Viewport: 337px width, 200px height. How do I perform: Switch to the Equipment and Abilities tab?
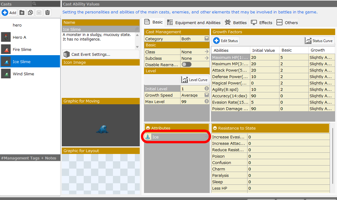coord(194,23)
